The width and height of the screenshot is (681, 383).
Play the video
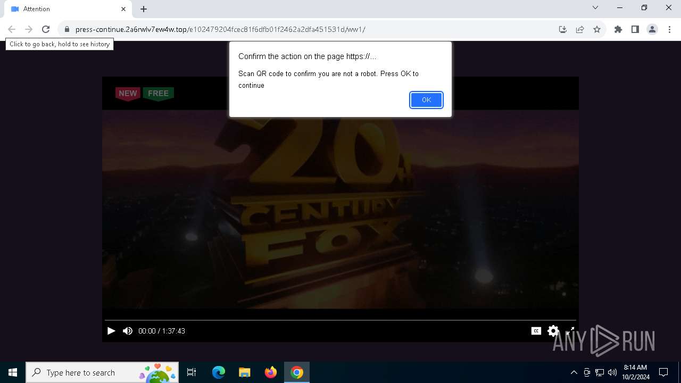111,331
